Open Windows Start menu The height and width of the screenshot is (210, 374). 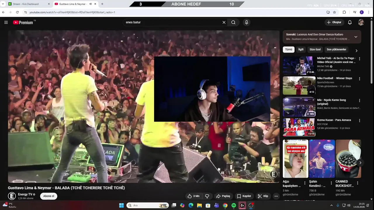point(121,205)
